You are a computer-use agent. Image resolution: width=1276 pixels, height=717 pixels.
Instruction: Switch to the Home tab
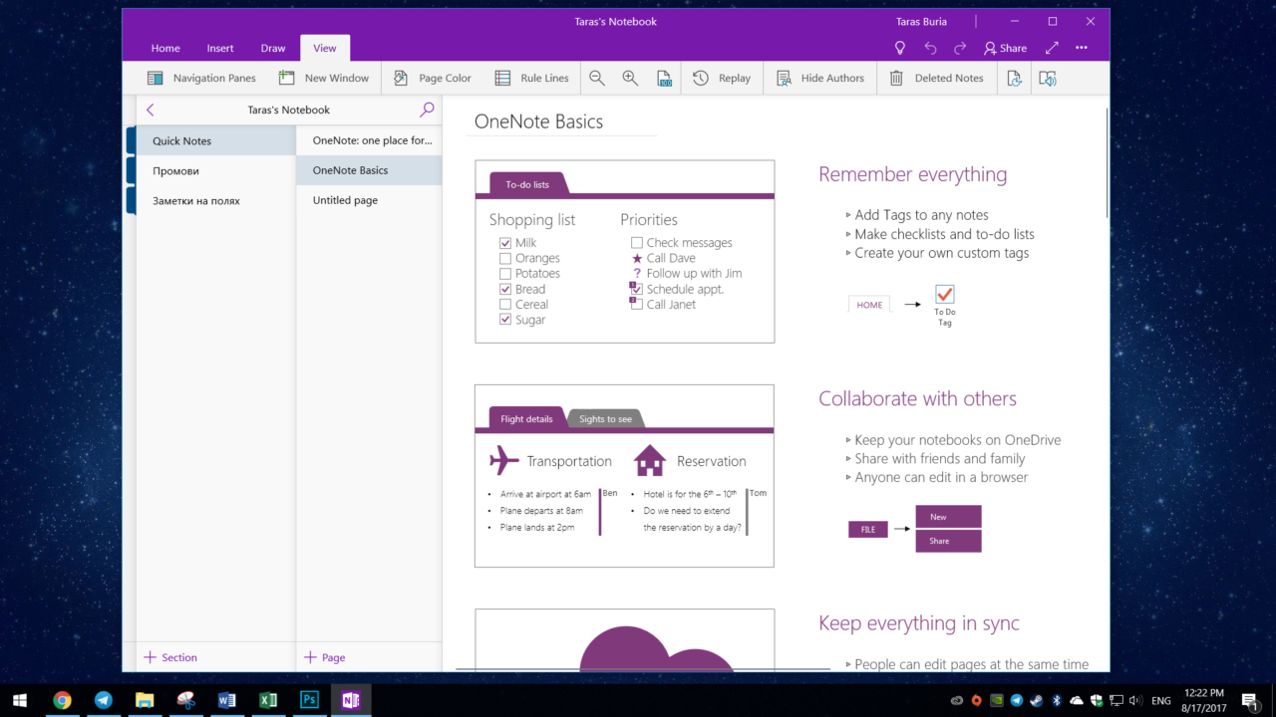165,48
